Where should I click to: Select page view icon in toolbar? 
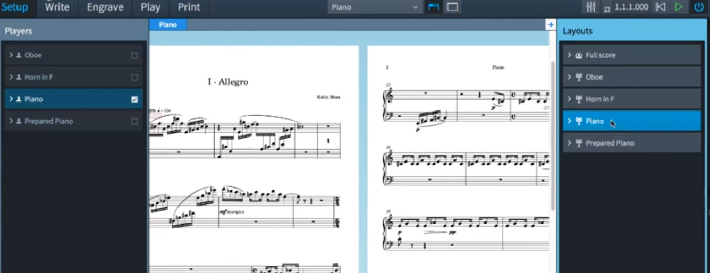[x=452, y=7]
